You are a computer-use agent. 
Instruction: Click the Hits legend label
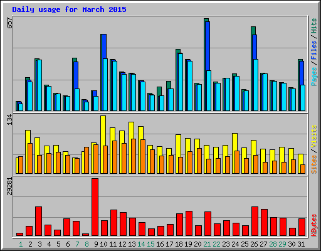click(x=313, y=26)
